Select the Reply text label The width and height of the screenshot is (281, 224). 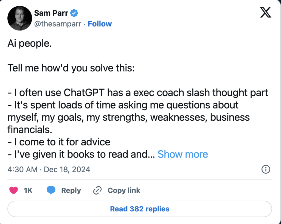(x=71, y=190)
